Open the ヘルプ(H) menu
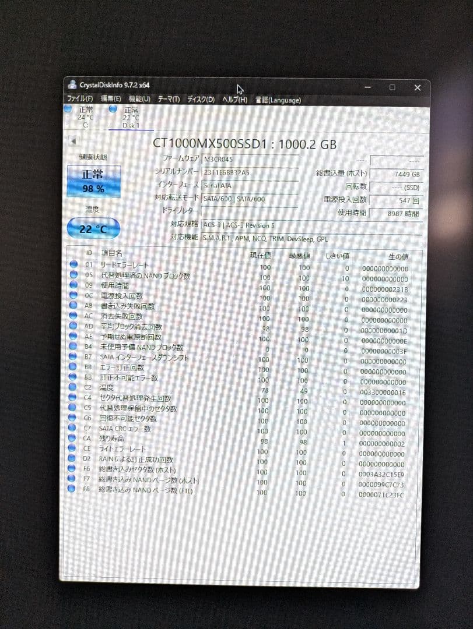The width and height of the screenshot is (473, 629). (x=234, y=100)
